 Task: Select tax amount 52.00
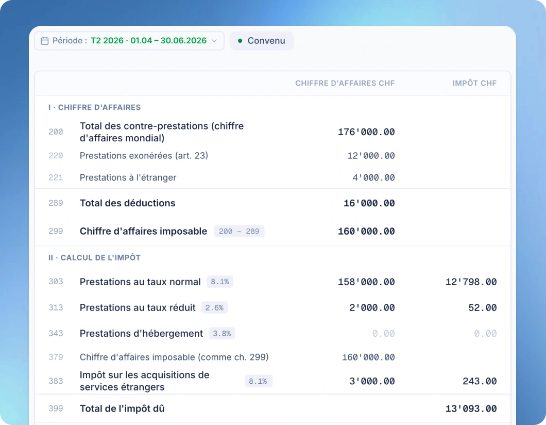click(483, 308)
